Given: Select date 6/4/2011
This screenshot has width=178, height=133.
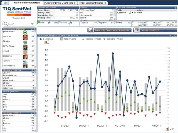Looking at the screenshot, I should [139, 25].
